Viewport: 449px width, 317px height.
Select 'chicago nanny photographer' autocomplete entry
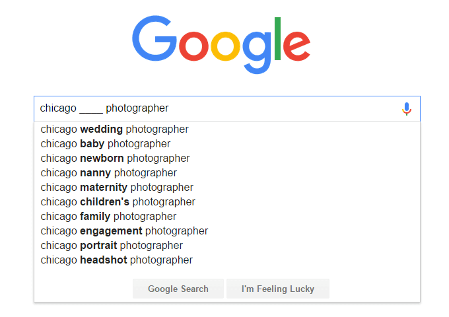(108, 173)
